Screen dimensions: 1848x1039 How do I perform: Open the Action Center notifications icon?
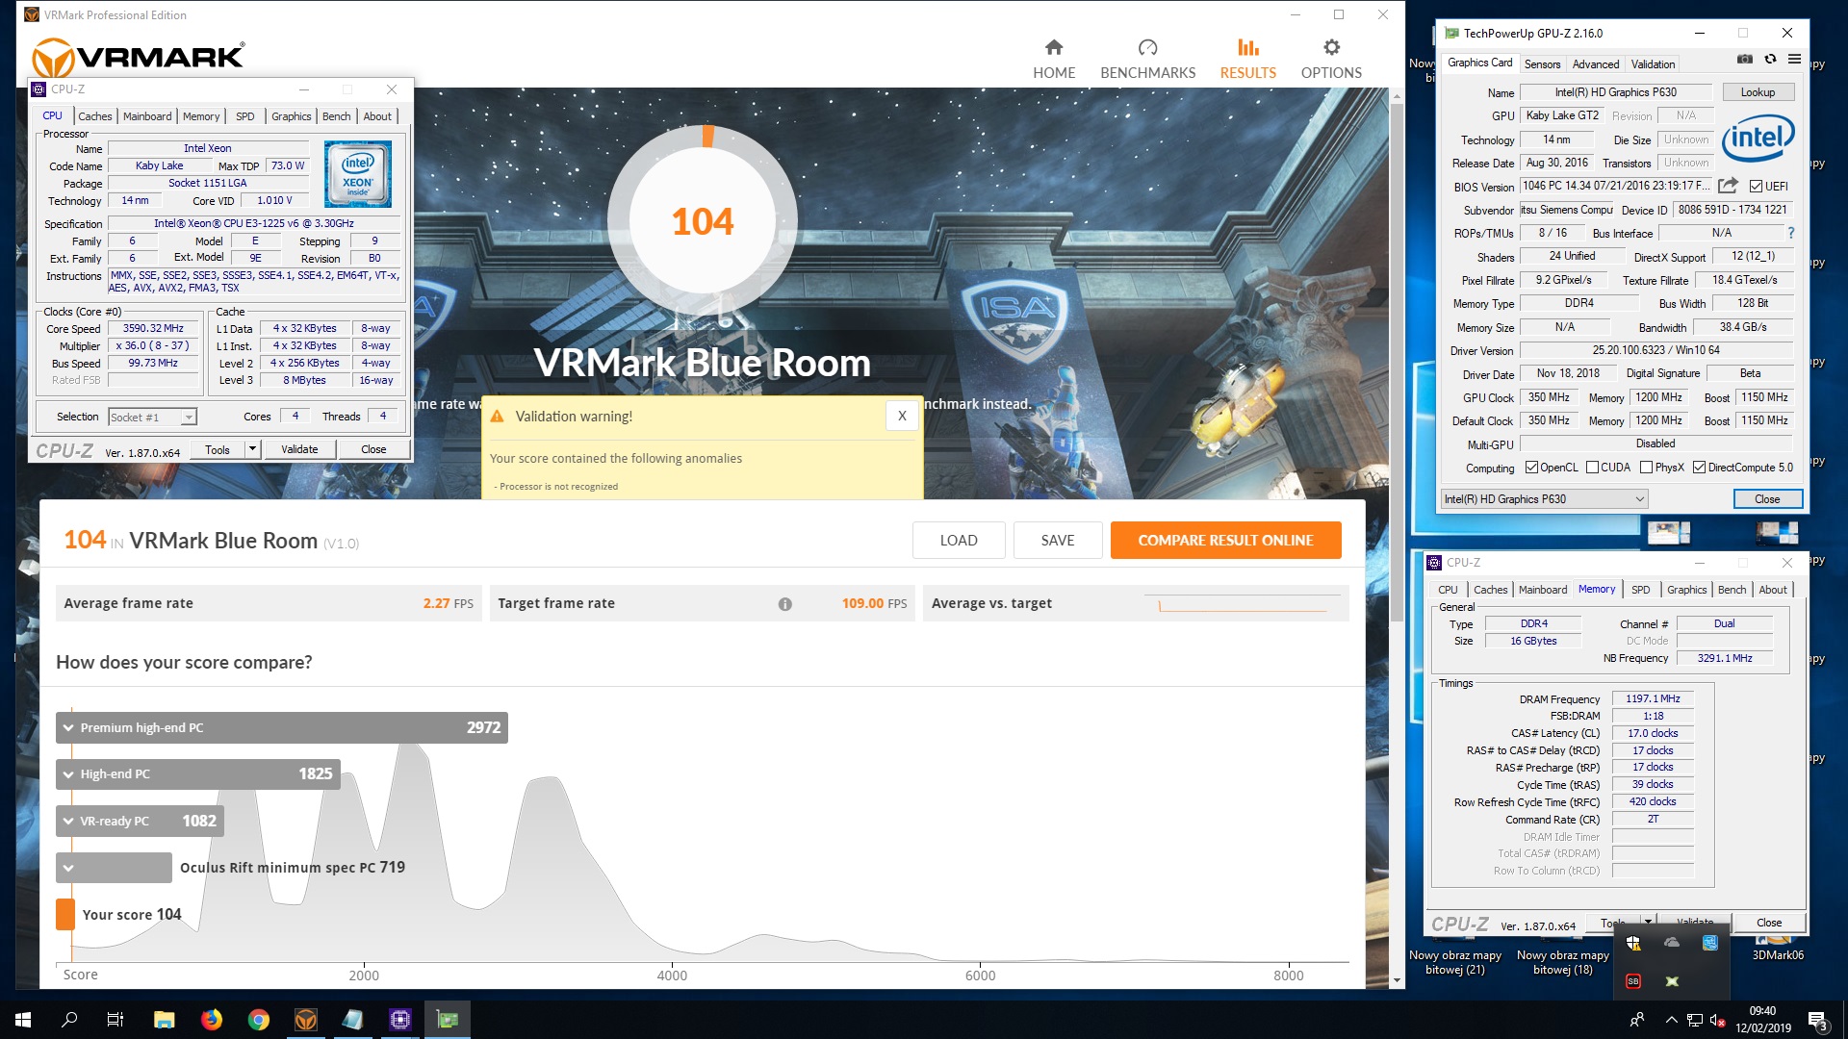(x=1818, y=1020)
